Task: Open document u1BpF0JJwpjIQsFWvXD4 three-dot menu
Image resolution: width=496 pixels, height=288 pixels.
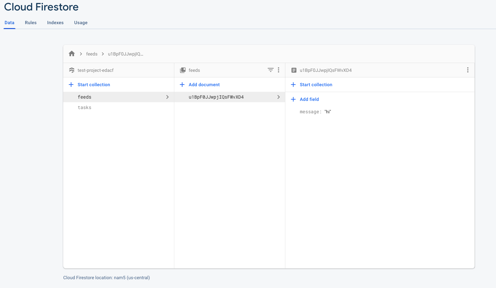Action: tap(467, 70)
